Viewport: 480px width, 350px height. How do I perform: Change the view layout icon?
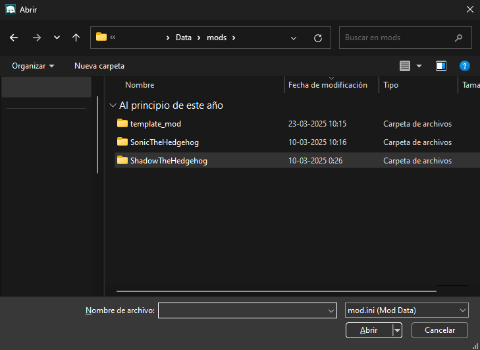tap(405, 66)
